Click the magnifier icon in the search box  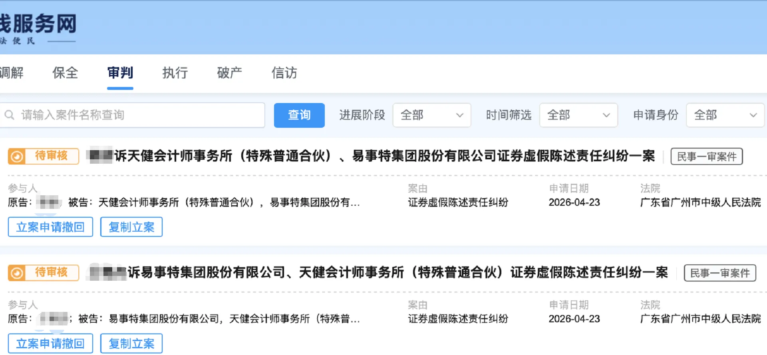(x=9, y=115)
